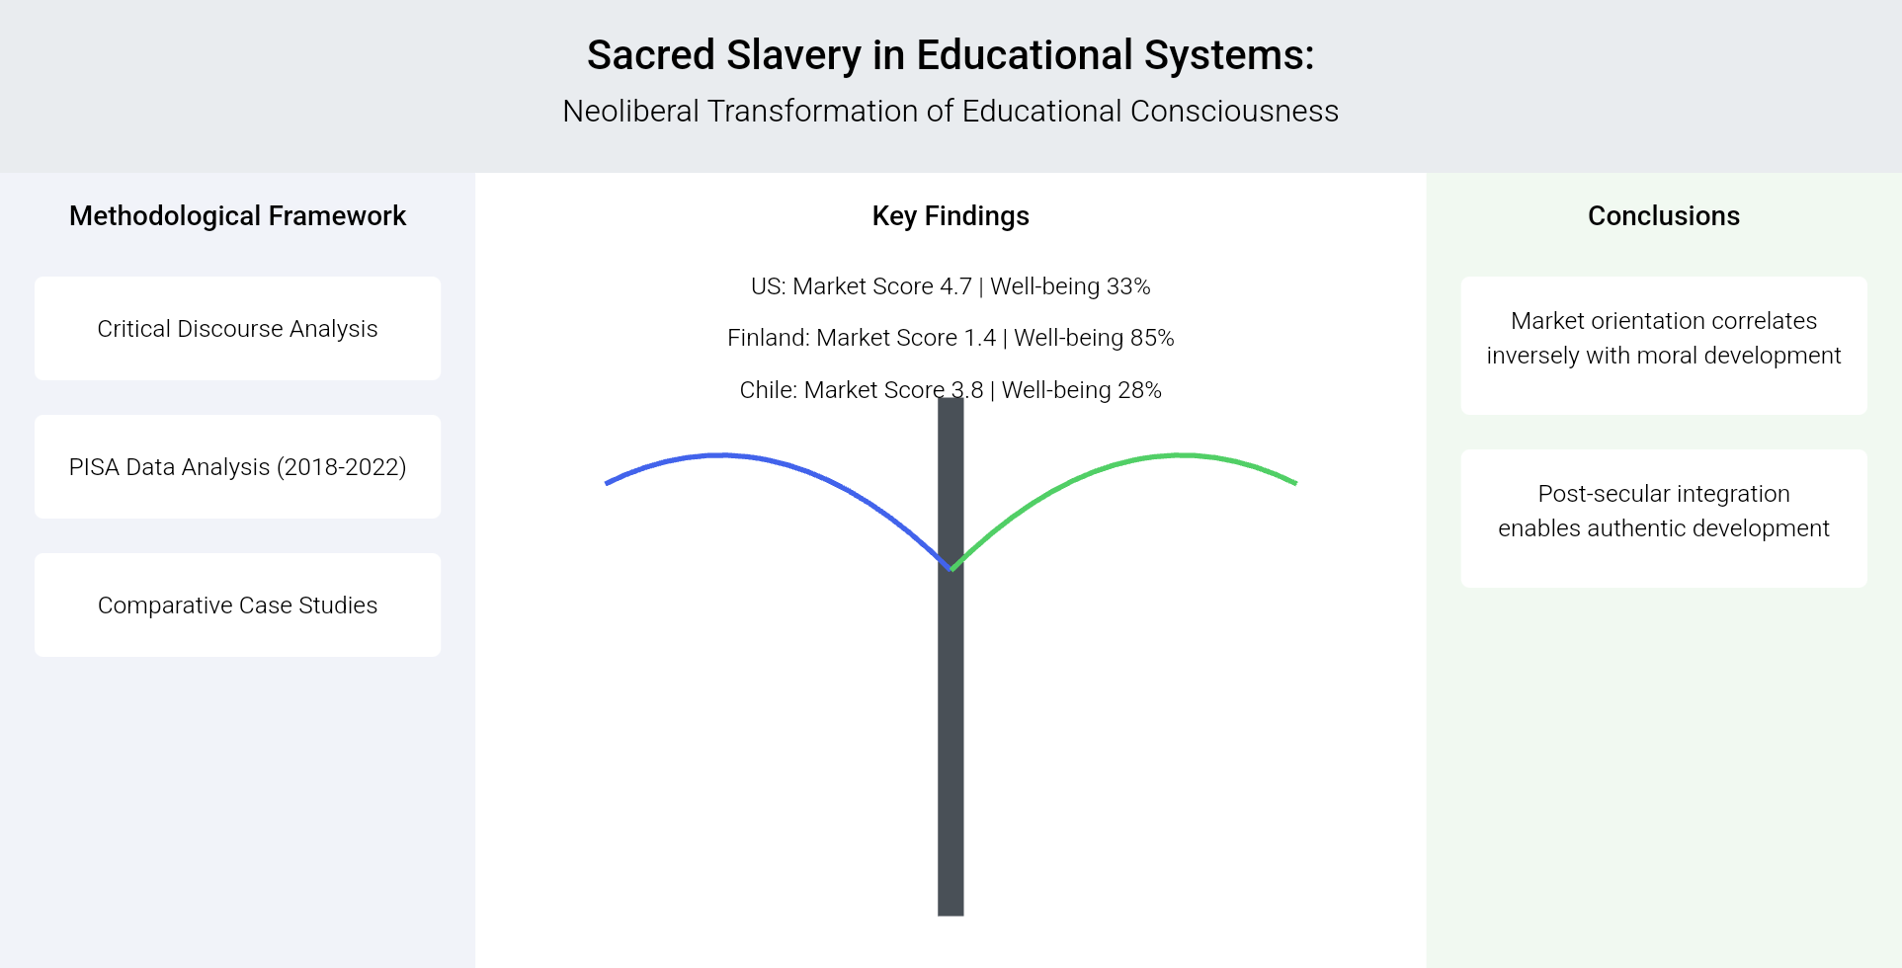Open the Critical Discourse Analysis card
The image size is (1902, 968).
(237, 328)
